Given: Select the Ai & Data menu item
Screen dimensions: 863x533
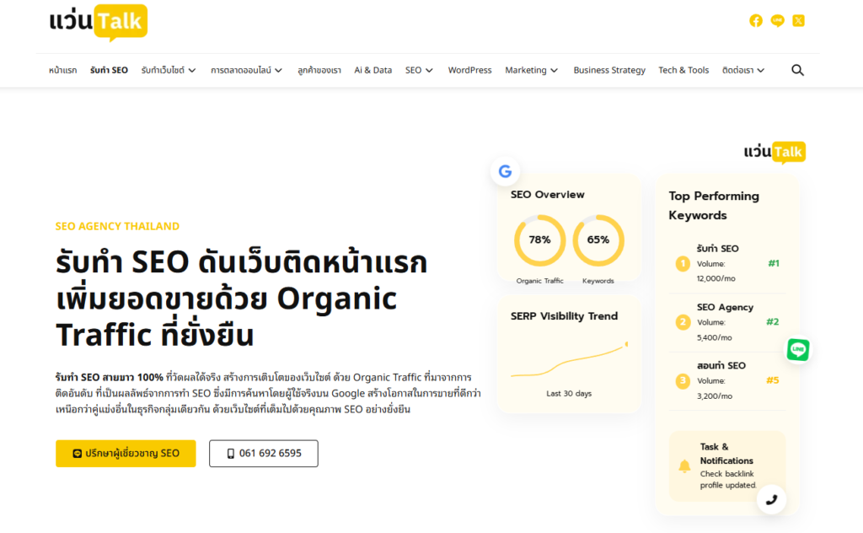Looking at the screenshot, I should pos(373,70).
